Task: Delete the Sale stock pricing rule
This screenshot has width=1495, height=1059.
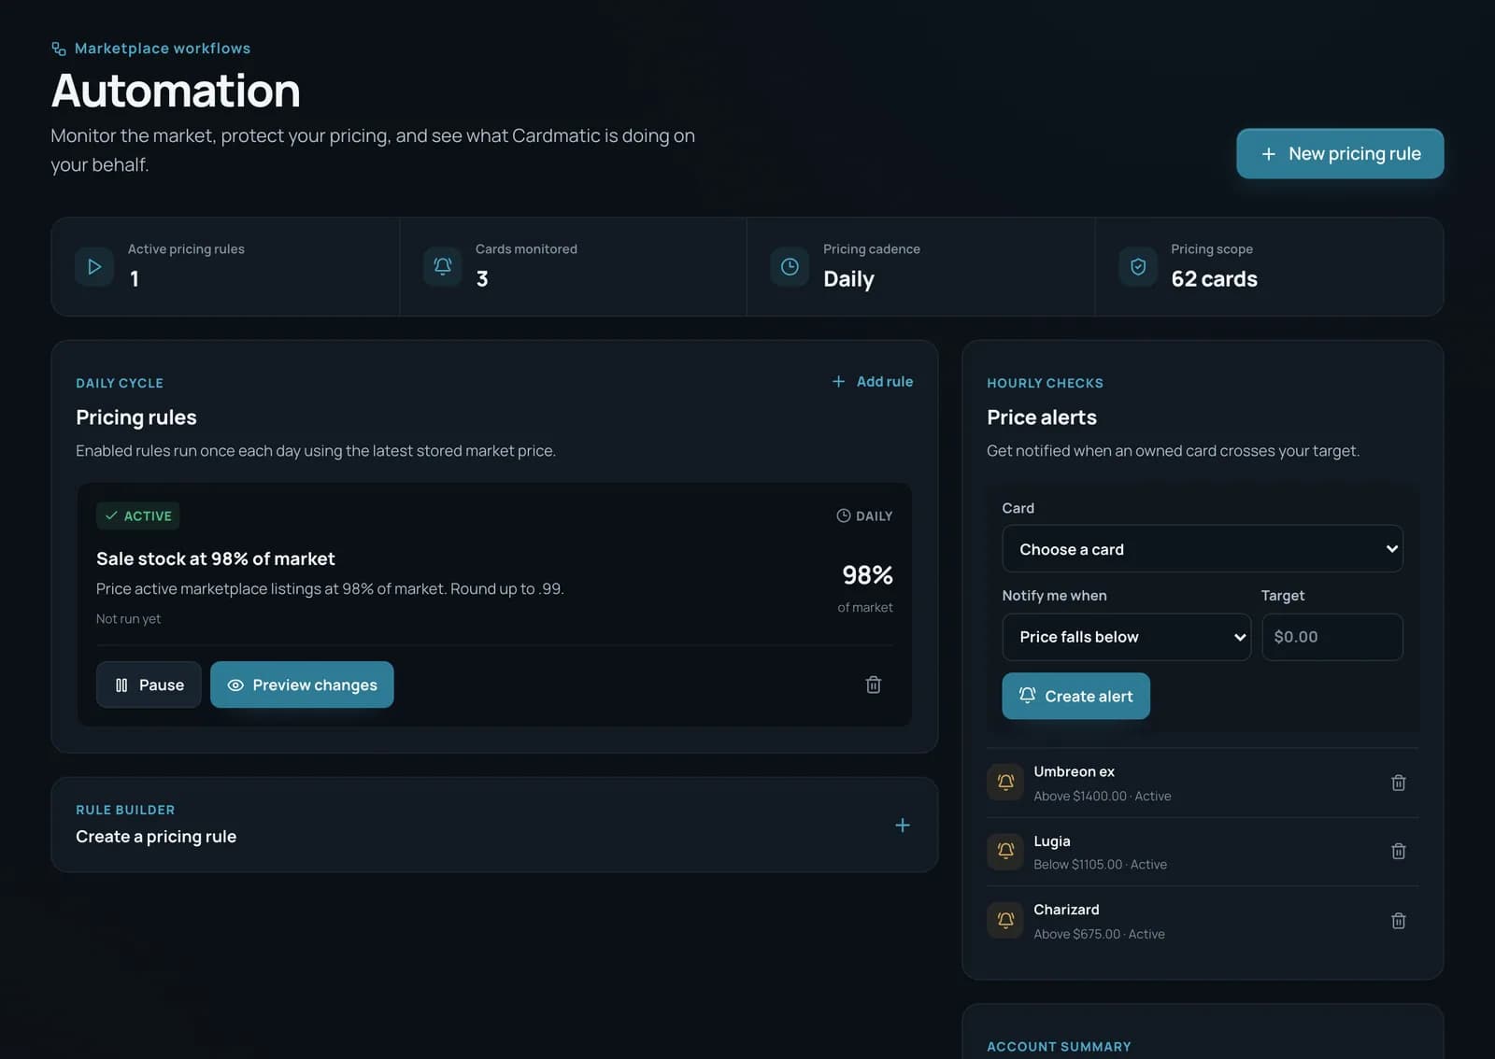Action: [x=874, y=685]
